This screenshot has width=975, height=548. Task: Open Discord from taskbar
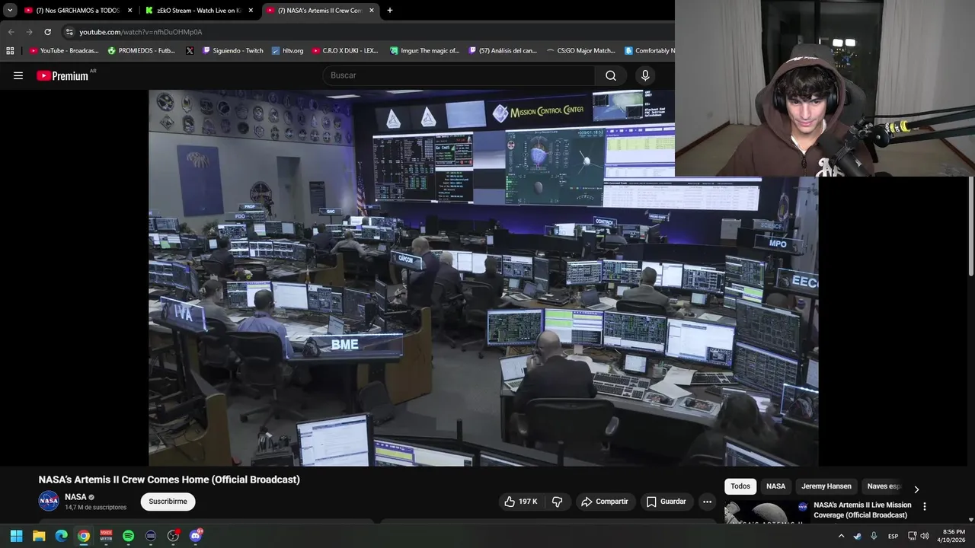196,536
